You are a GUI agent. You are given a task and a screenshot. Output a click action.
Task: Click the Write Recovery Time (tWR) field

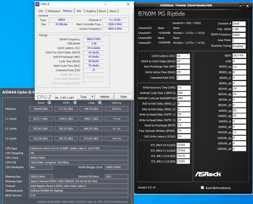[184, 88]
